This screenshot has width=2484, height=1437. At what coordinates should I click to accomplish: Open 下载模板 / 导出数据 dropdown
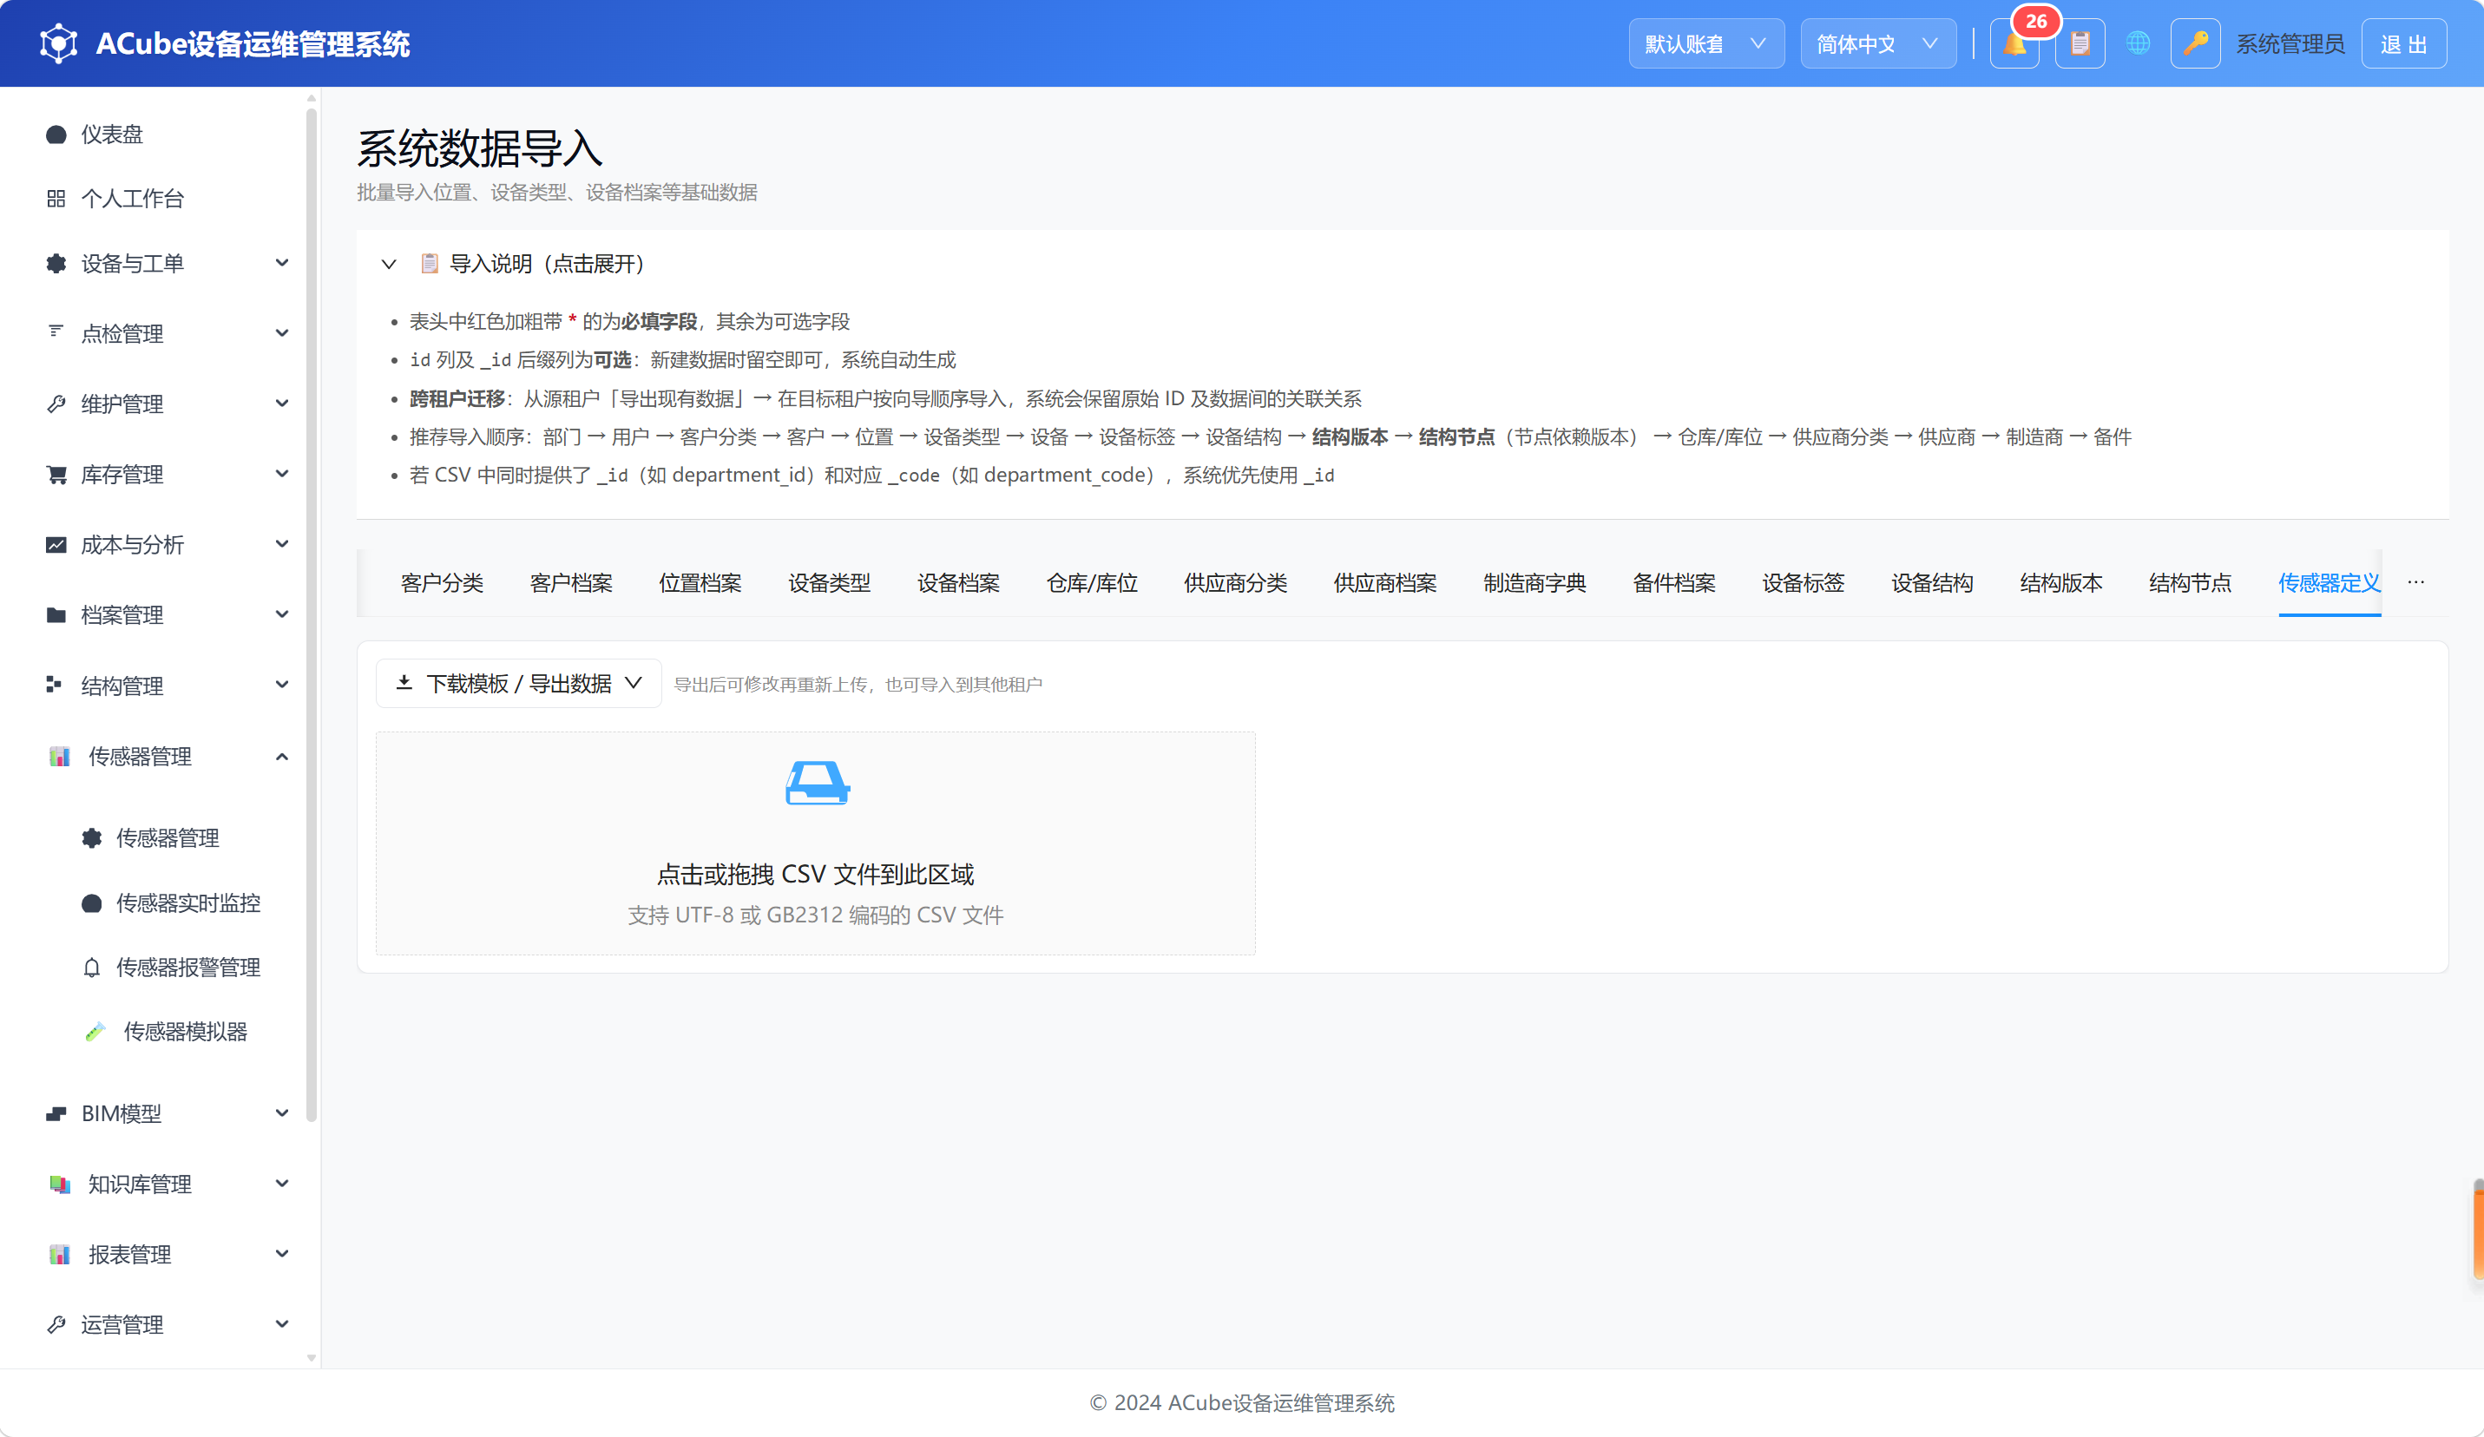(x=518, y=683)
